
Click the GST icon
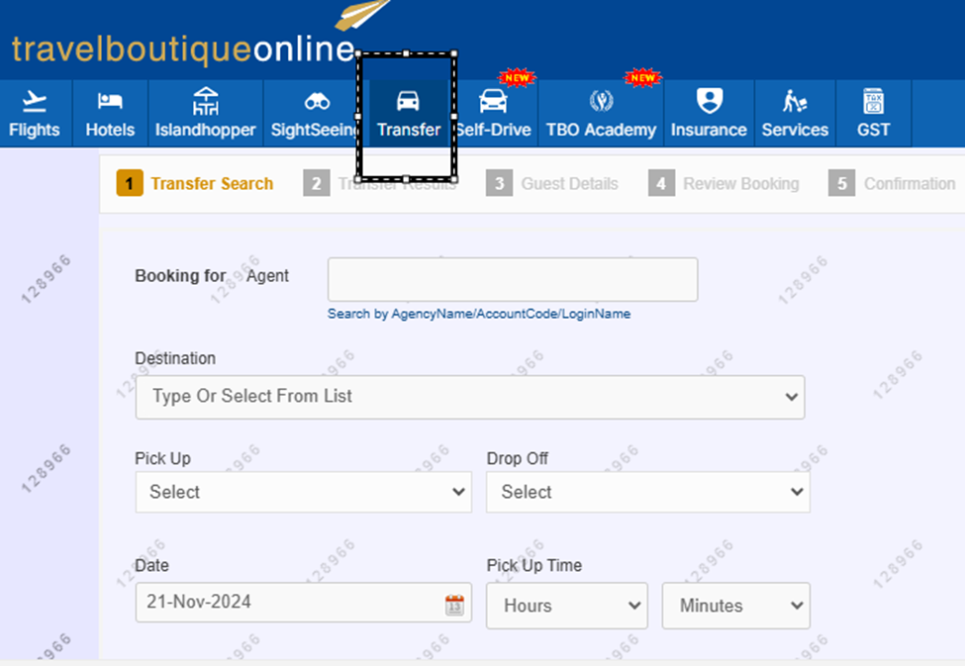(x=873, y=101)
